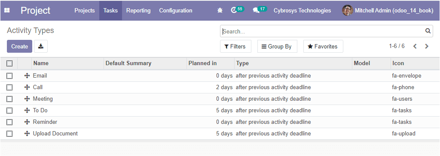Click the 2 days planned value

click(224, 87)
